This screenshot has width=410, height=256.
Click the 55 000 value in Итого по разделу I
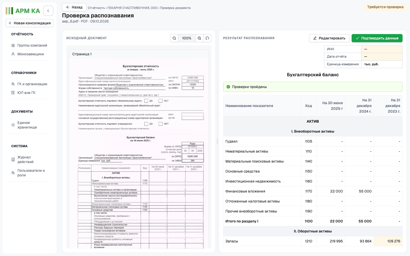pyautogui.click(x=365, y=221)
